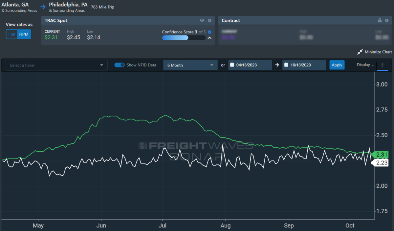Click the Minimize Chart arrows icon
394x231 pixels.
360,52
